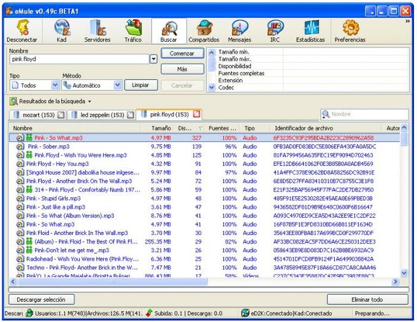Image resolution: width=417 pixels, height=322 pixels.
Task: Open the Preferencias settings
Action: [x=350, y=31]
